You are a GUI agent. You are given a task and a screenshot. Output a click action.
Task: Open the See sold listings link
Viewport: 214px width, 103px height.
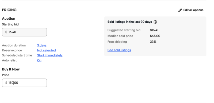click(x=119, y=50)
